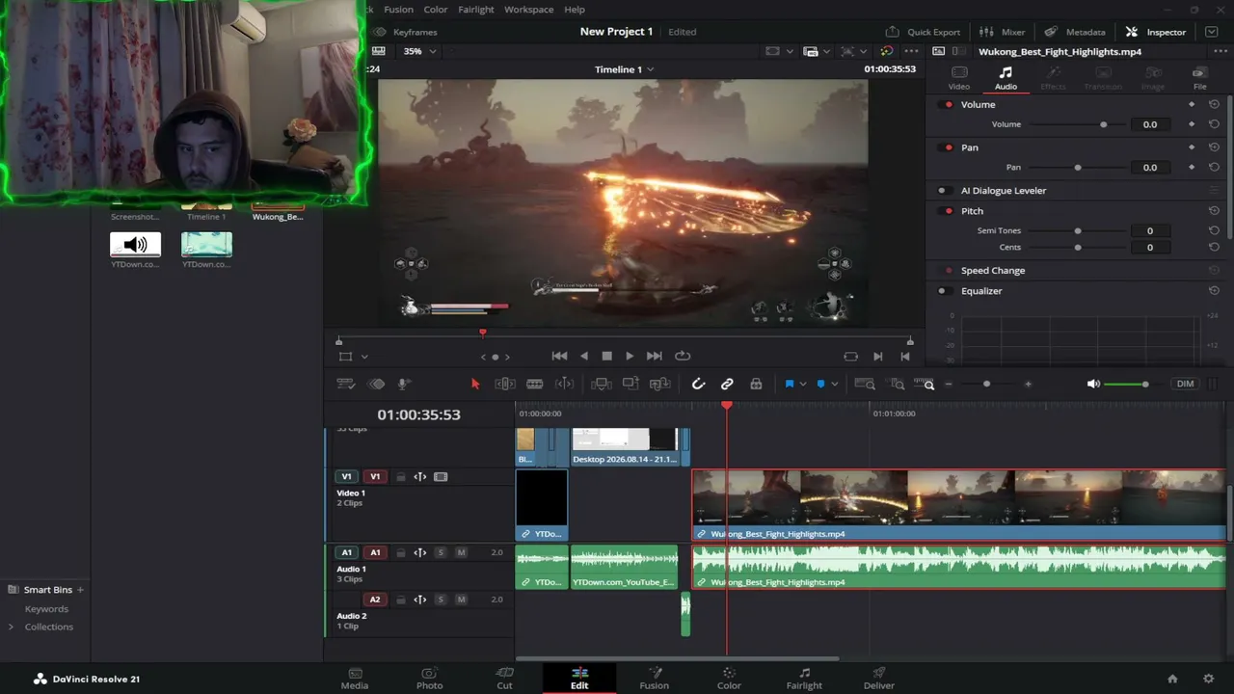1234x694 pixels.
Task: Switch to Inspector File tab
Action: pyautogui.click(x=1199, y=79)
